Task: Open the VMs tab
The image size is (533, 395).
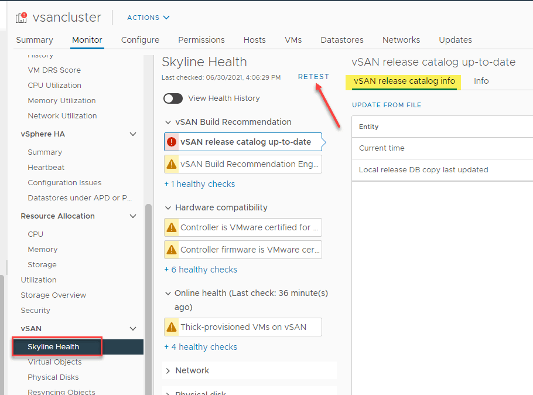Action: (x=293, y=40)
